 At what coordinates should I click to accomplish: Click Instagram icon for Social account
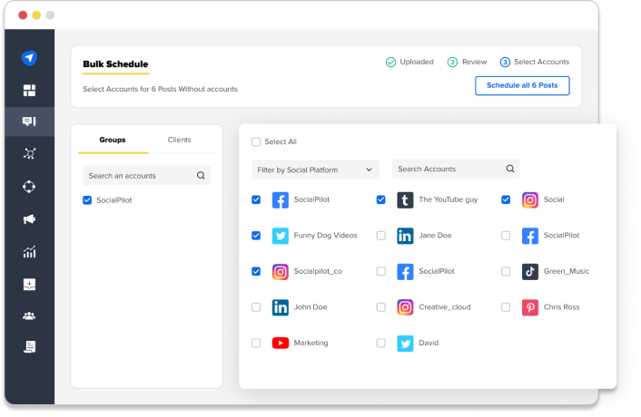pos(530,200)
